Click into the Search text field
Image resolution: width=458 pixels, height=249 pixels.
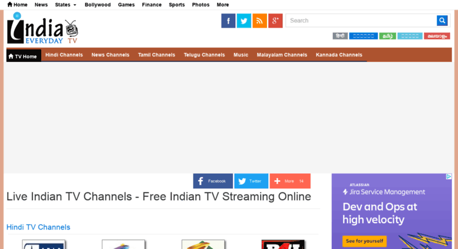click(361, 21)
